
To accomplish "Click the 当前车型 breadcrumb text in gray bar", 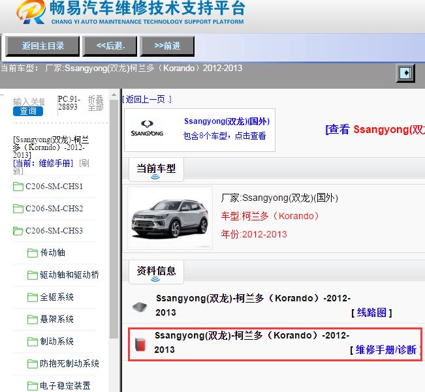I will (x=121, y=68).
